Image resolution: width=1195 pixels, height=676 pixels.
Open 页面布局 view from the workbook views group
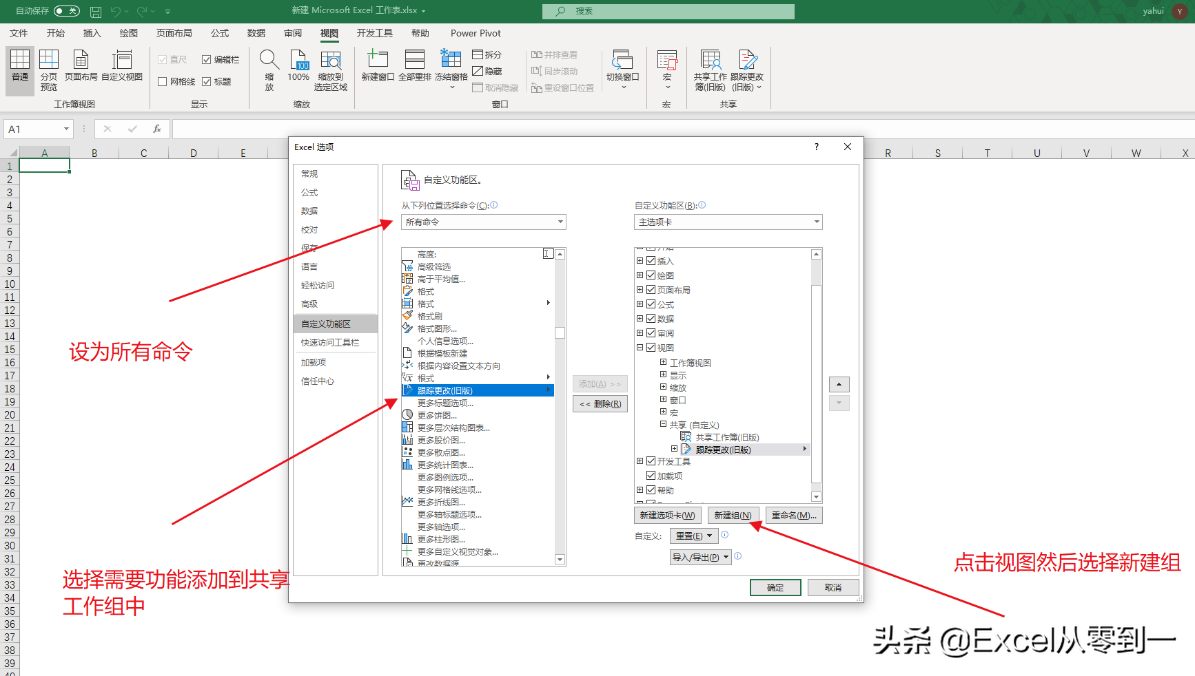pyautogui.click(x=81, y=65)
